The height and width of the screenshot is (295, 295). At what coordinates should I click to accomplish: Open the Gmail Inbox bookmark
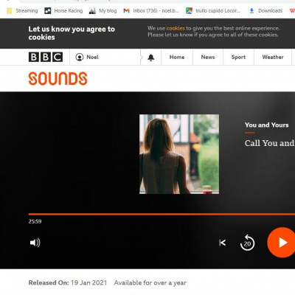[x=151, y=11]
